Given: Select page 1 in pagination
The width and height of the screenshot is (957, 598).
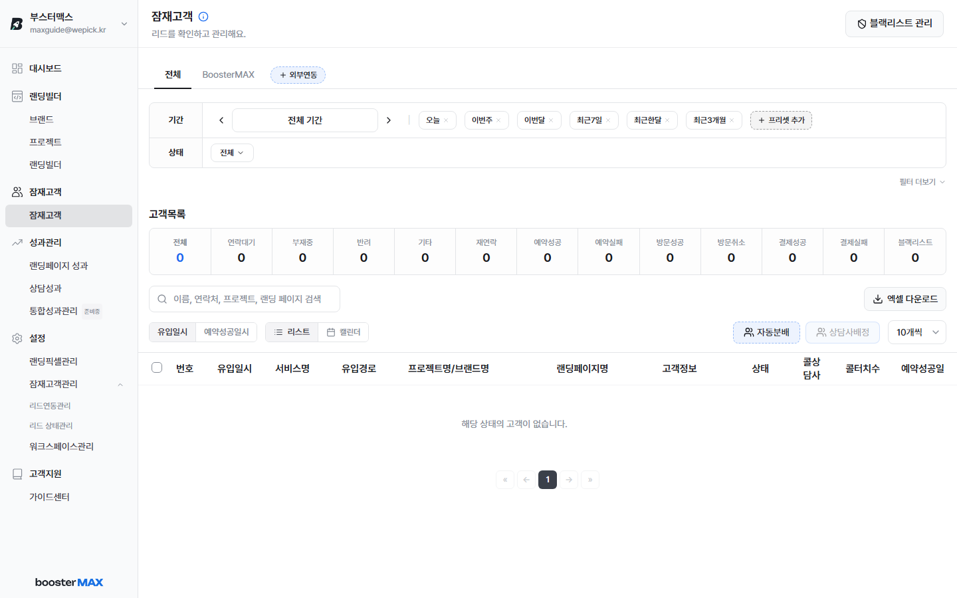Looking at the screenshot, I should 548,480.
